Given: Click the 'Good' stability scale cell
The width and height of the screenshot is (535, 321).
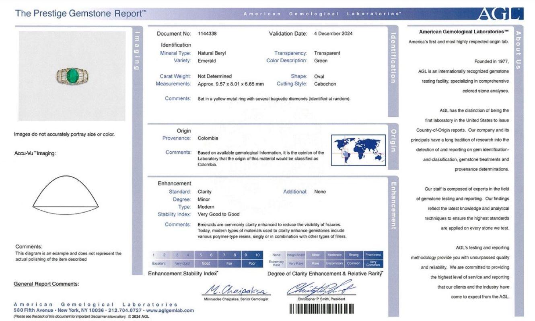Looking at the screenshot, I should [x=206, y=264].
